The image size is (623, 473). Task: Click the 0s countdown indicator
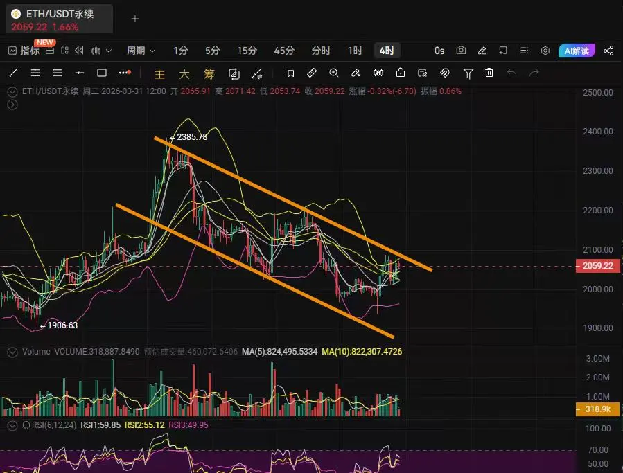tap(439, 51)
